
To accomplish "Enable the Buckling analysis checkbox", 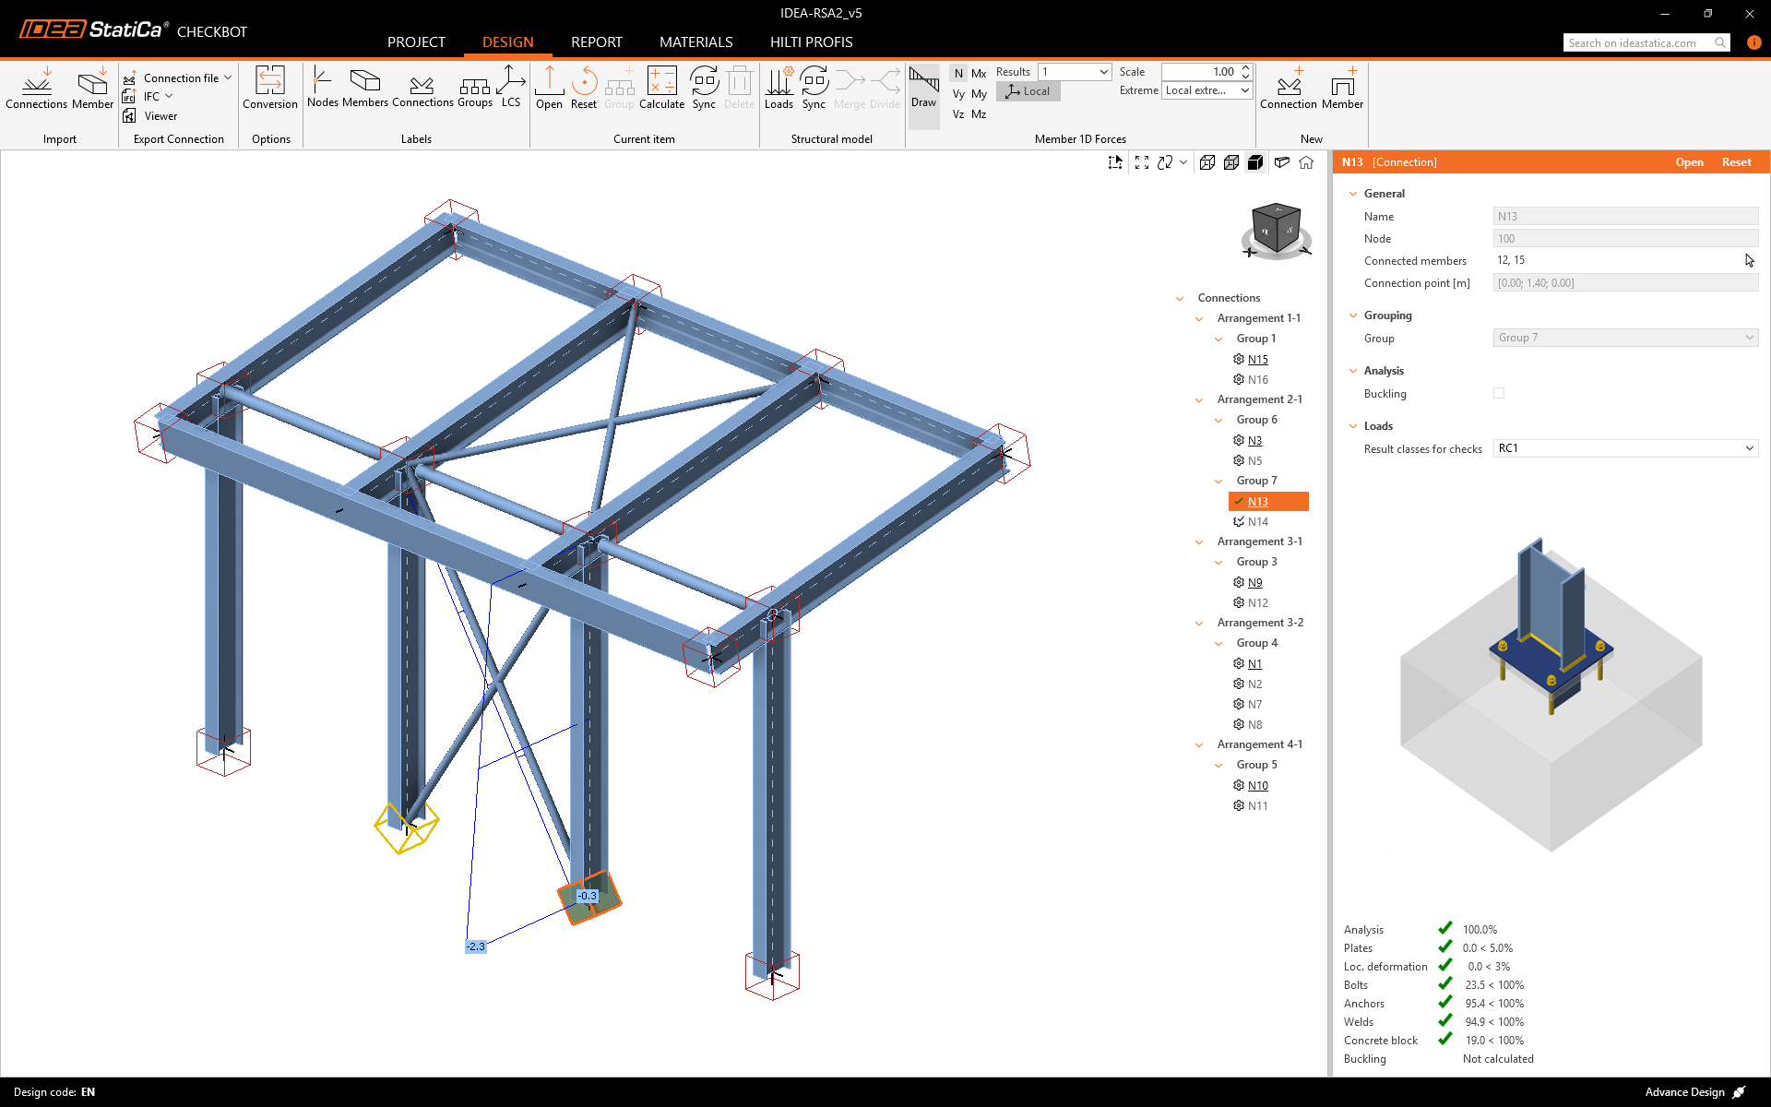I will (1499, 394).
